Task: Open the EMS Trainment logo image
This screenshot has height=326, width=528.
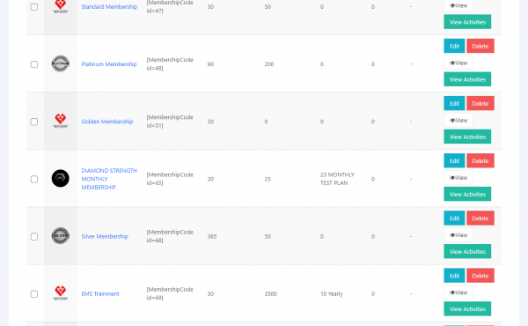Action: coord(60,293)
